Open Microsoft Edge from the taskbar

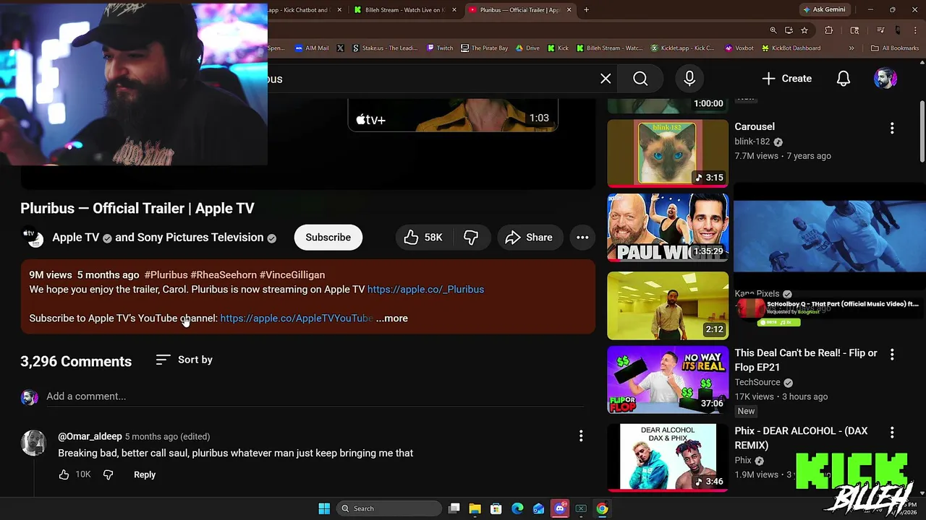coord(517,508)
